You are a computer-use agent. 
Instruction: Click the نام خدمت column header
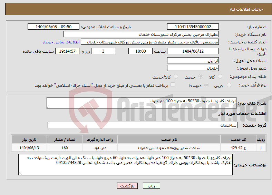pyautogui.click(x=169, y=140)
